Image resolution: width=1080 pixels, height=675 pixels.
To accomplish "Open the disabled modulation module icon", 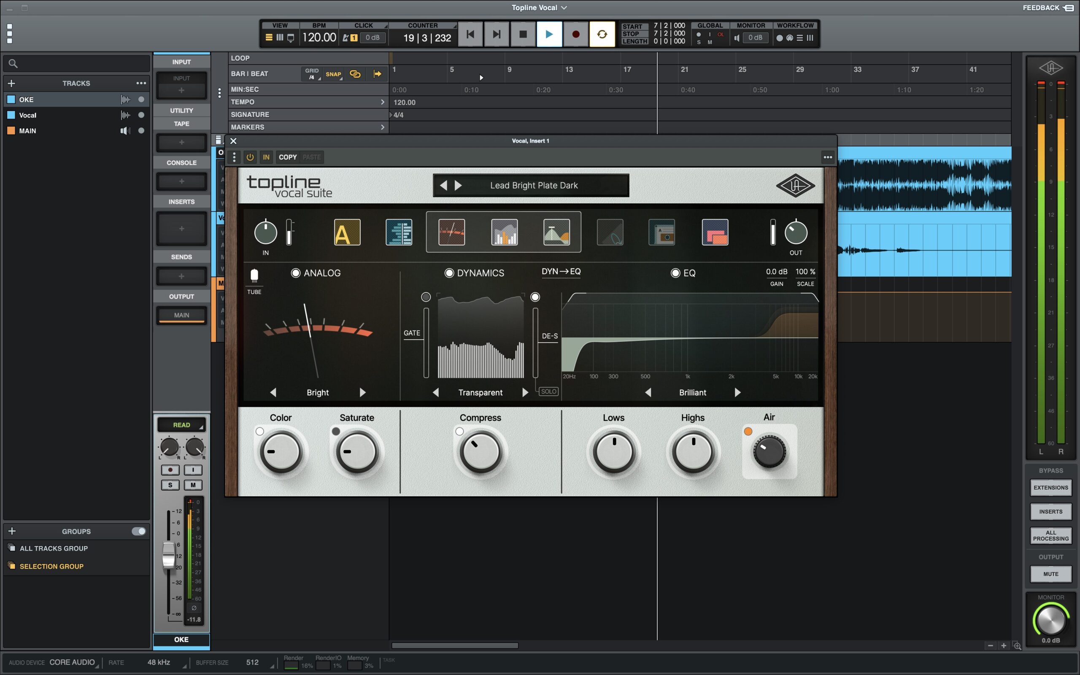I will (610, 232).
